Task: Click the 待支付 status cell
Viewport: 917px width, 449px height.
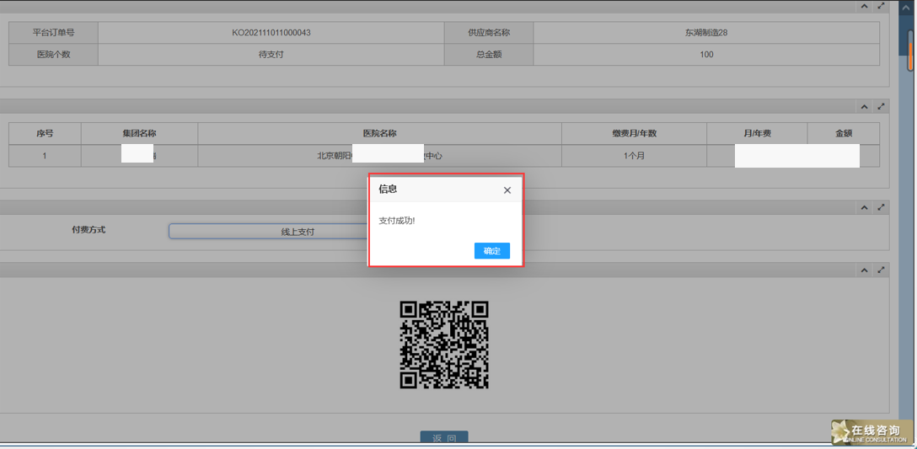Action: [271, 55]
